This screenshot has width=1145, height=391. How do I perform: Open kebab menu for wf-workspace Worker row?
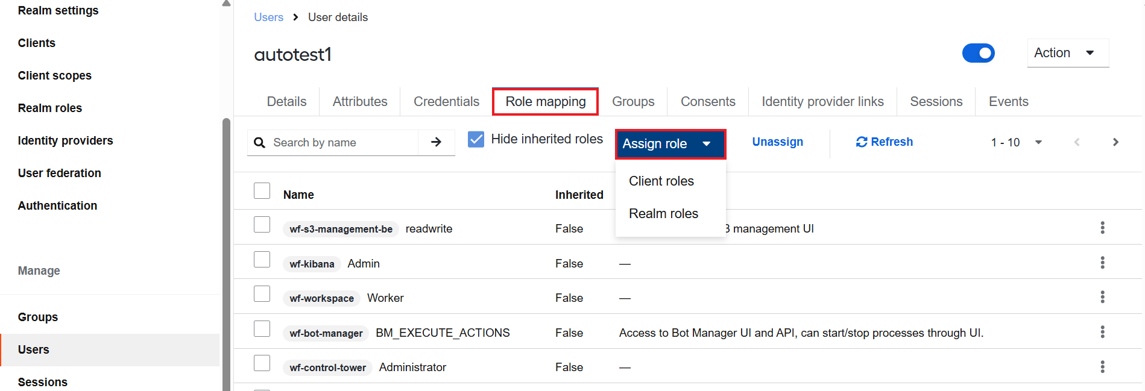pos(1102,297)
